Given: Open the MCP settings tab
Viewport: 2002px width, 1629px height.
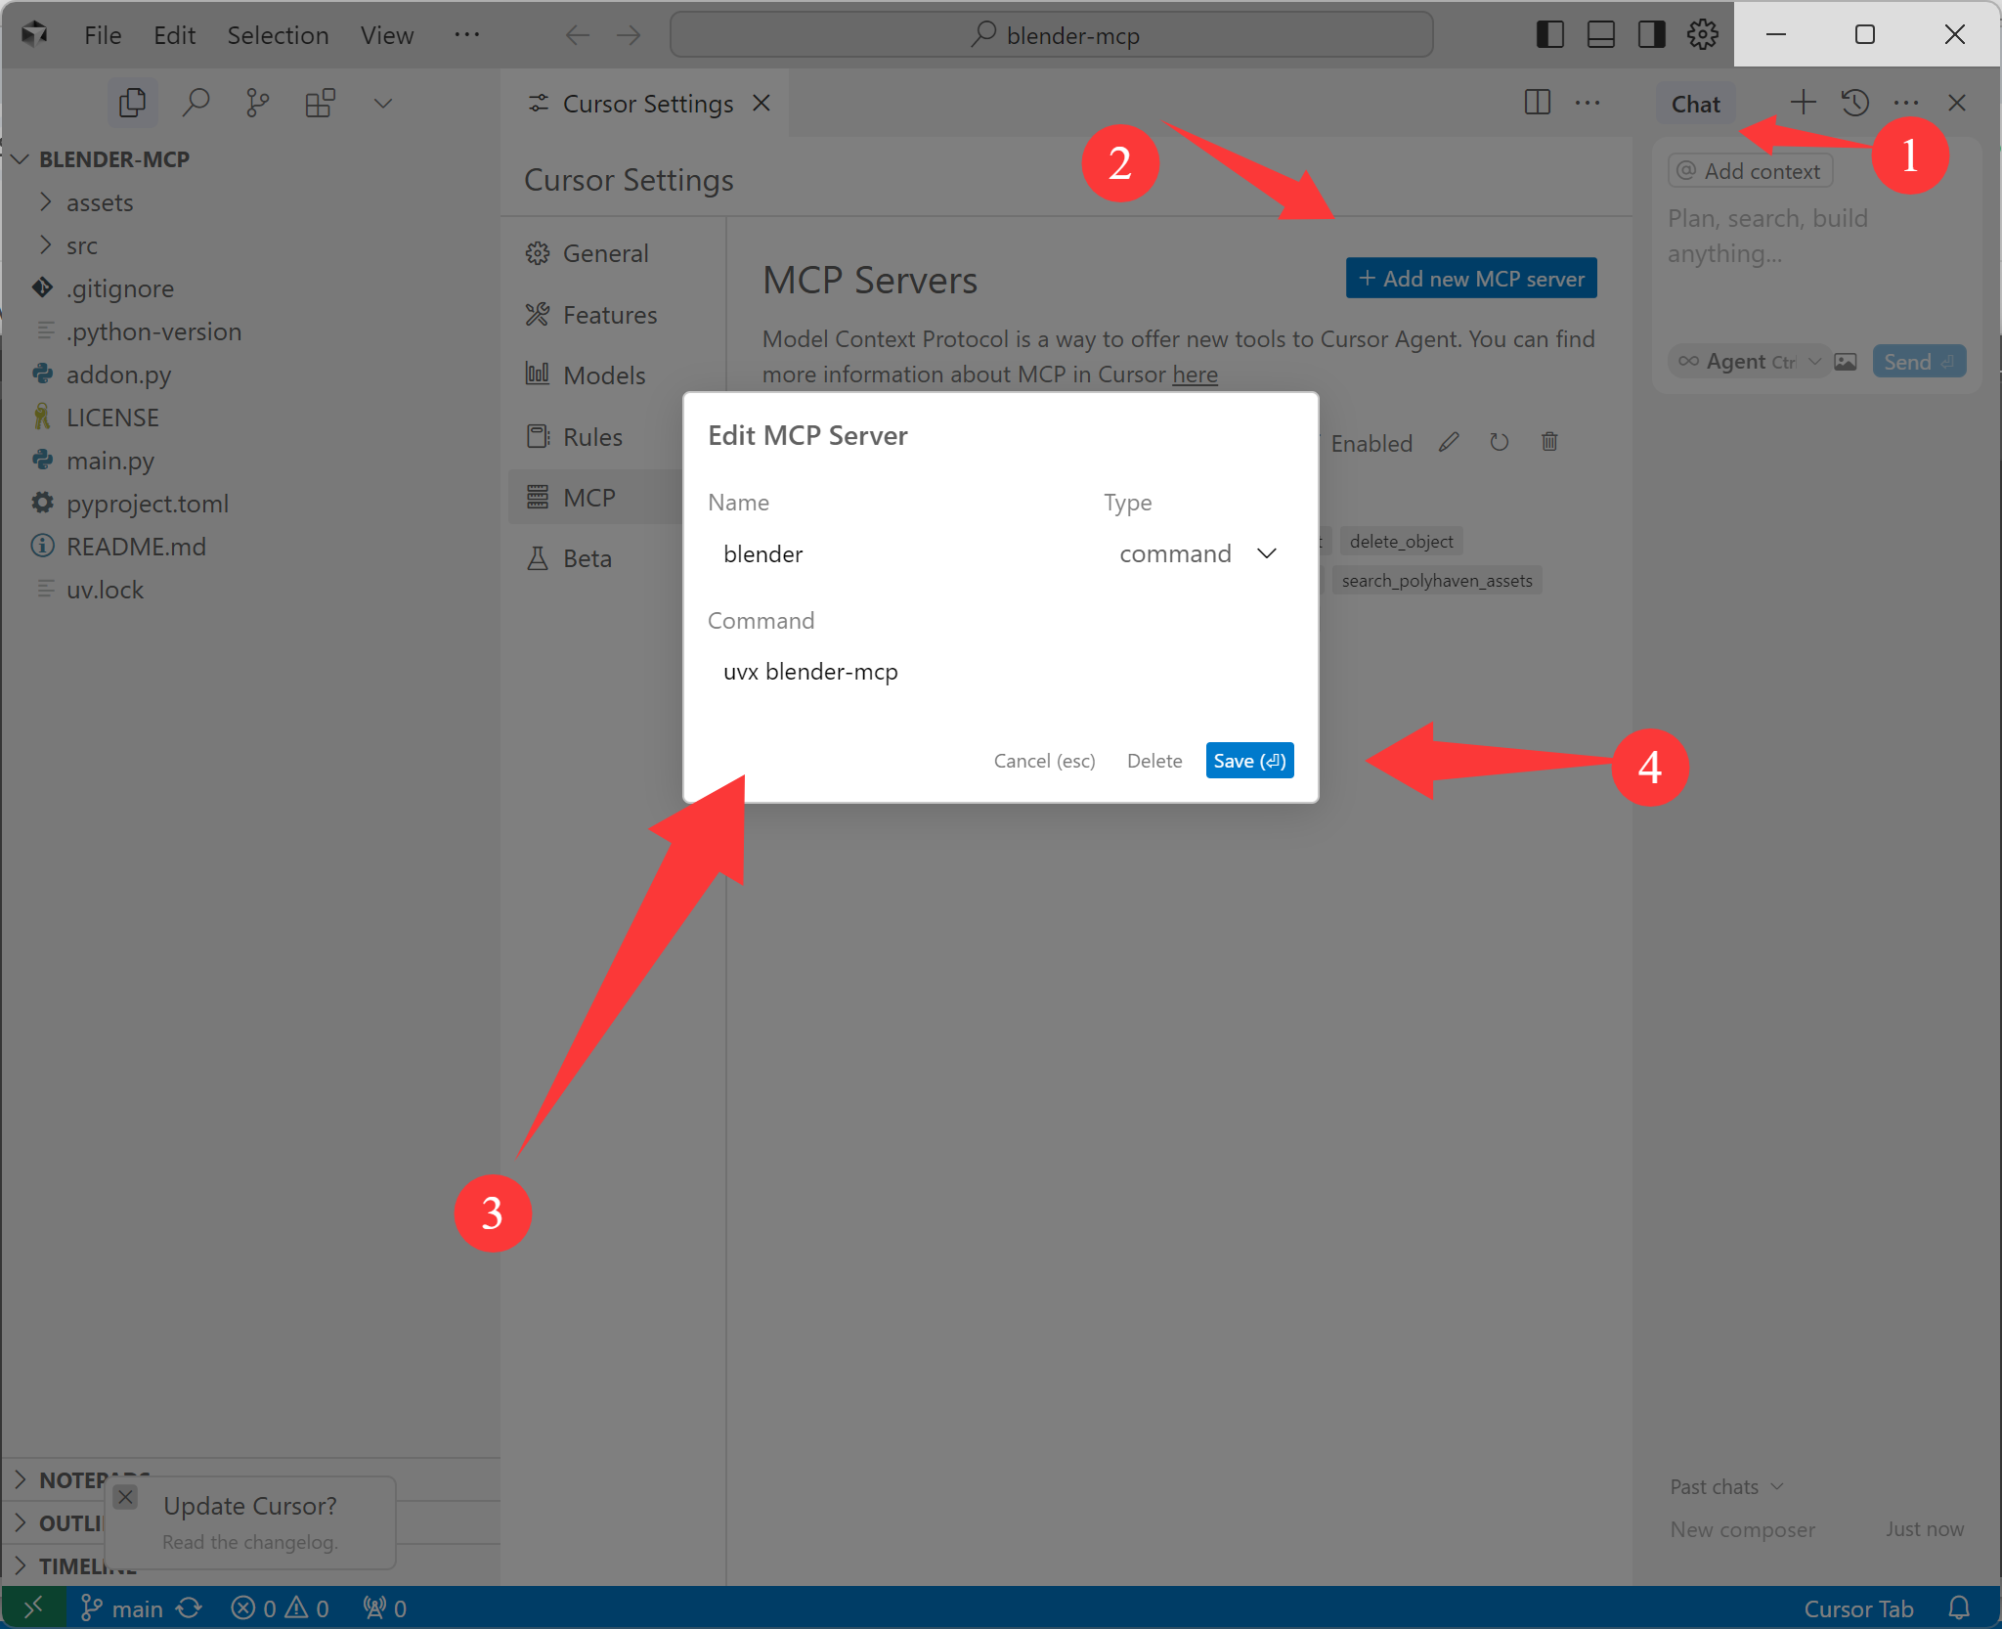Looking at the screenshot, I should [588, 497].
